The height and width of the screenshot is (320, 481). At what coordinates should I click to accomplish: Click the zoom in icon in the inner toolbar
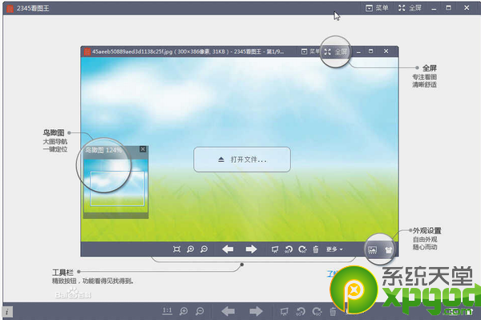[190, 249]
